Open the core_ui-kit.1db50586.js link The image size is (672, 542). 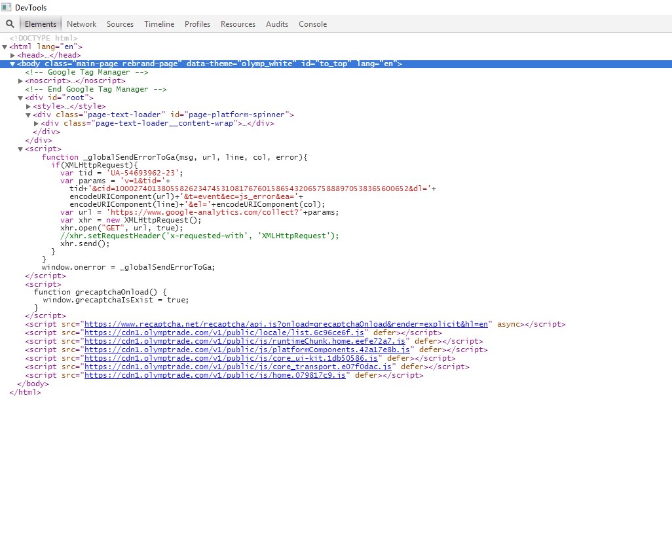click(231, 358)
